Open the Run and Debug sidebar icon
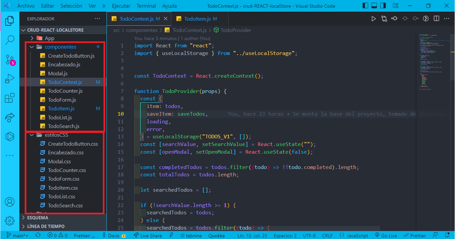 coord(9,79)
